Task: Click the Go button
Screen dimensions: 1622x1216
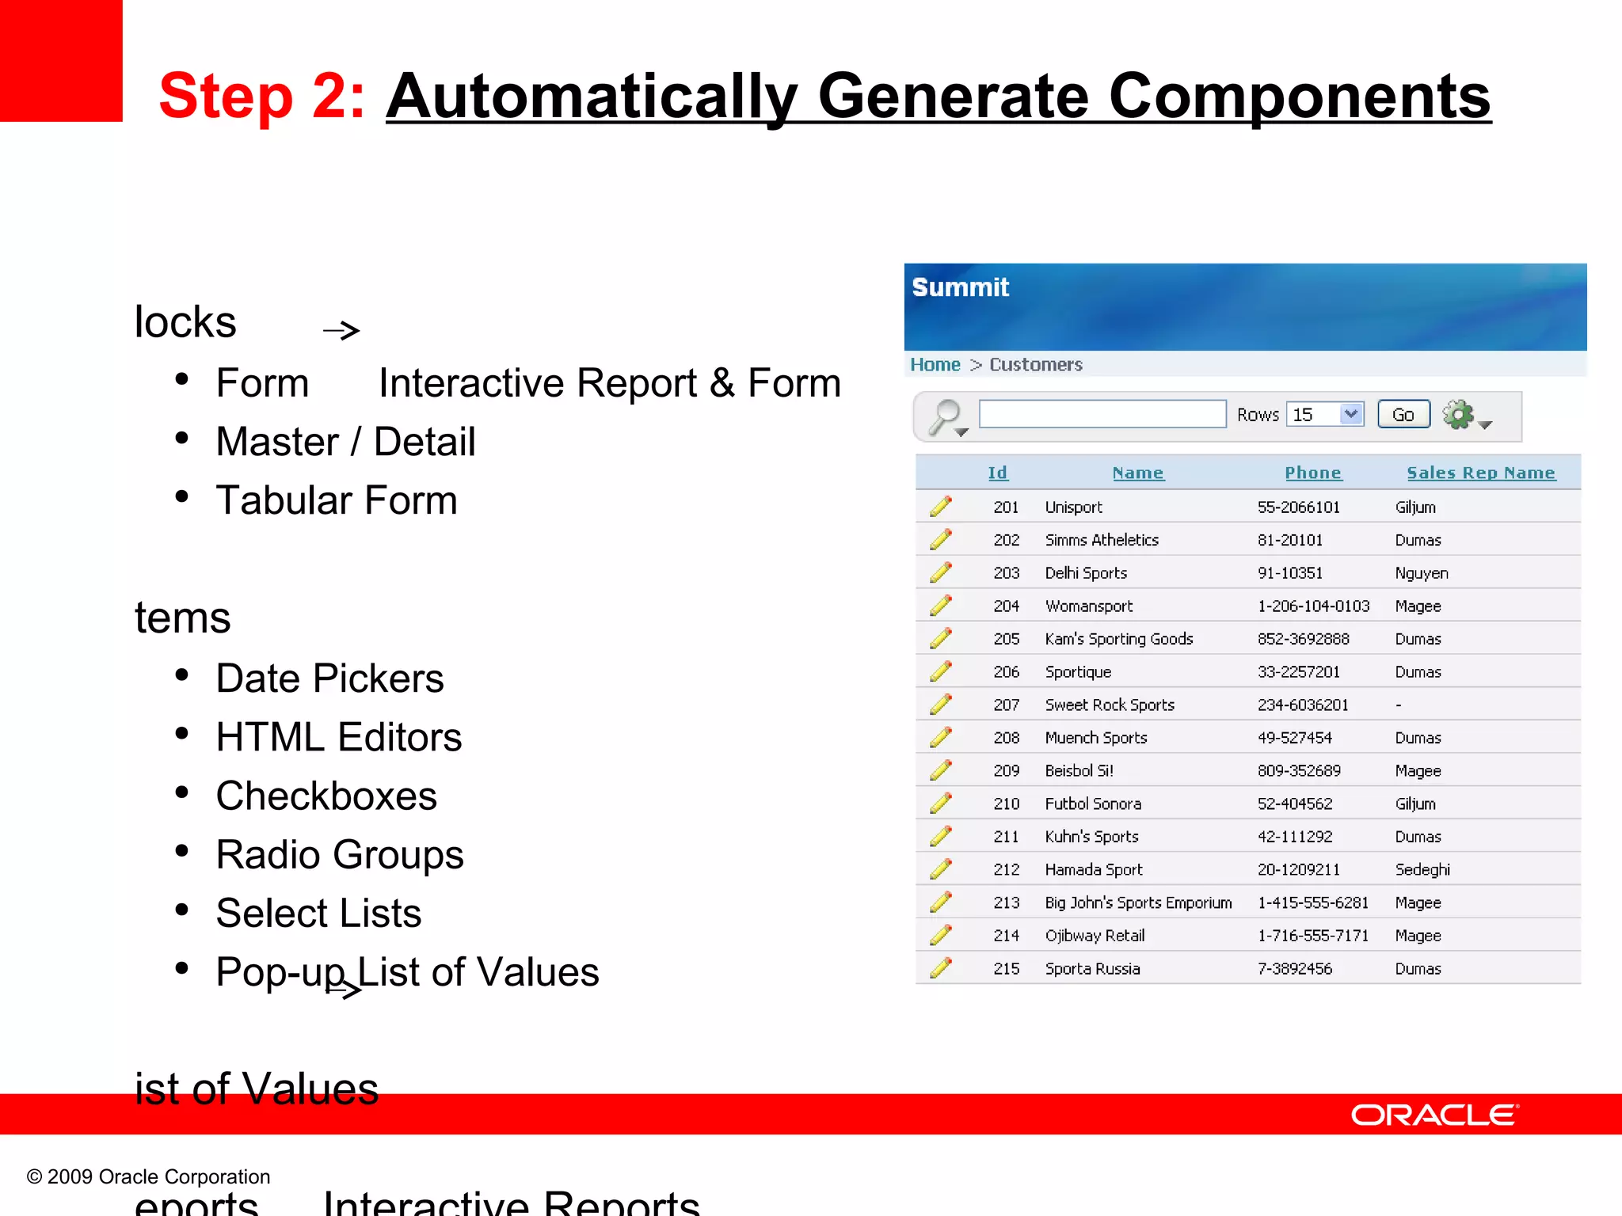Action: (1403, 414)
